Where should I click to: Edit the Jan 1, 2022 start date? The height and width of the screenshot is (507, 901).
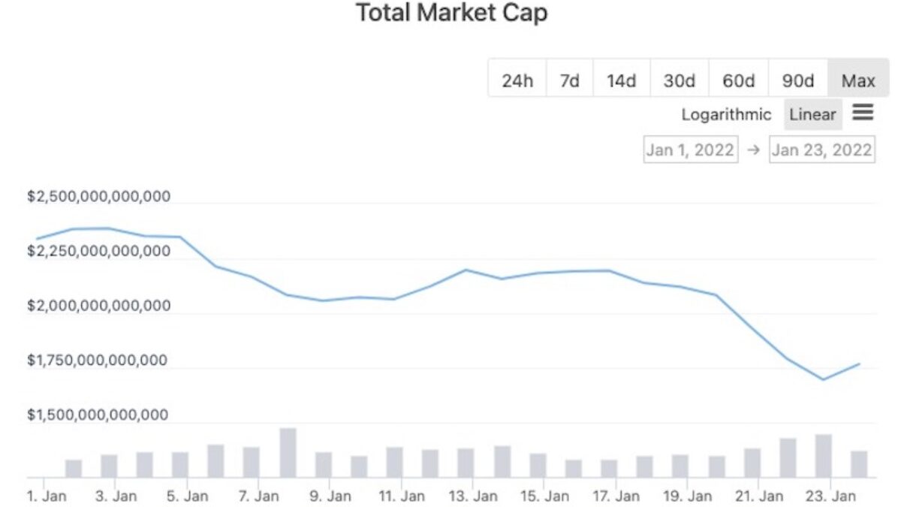click(x=690, y=149)
